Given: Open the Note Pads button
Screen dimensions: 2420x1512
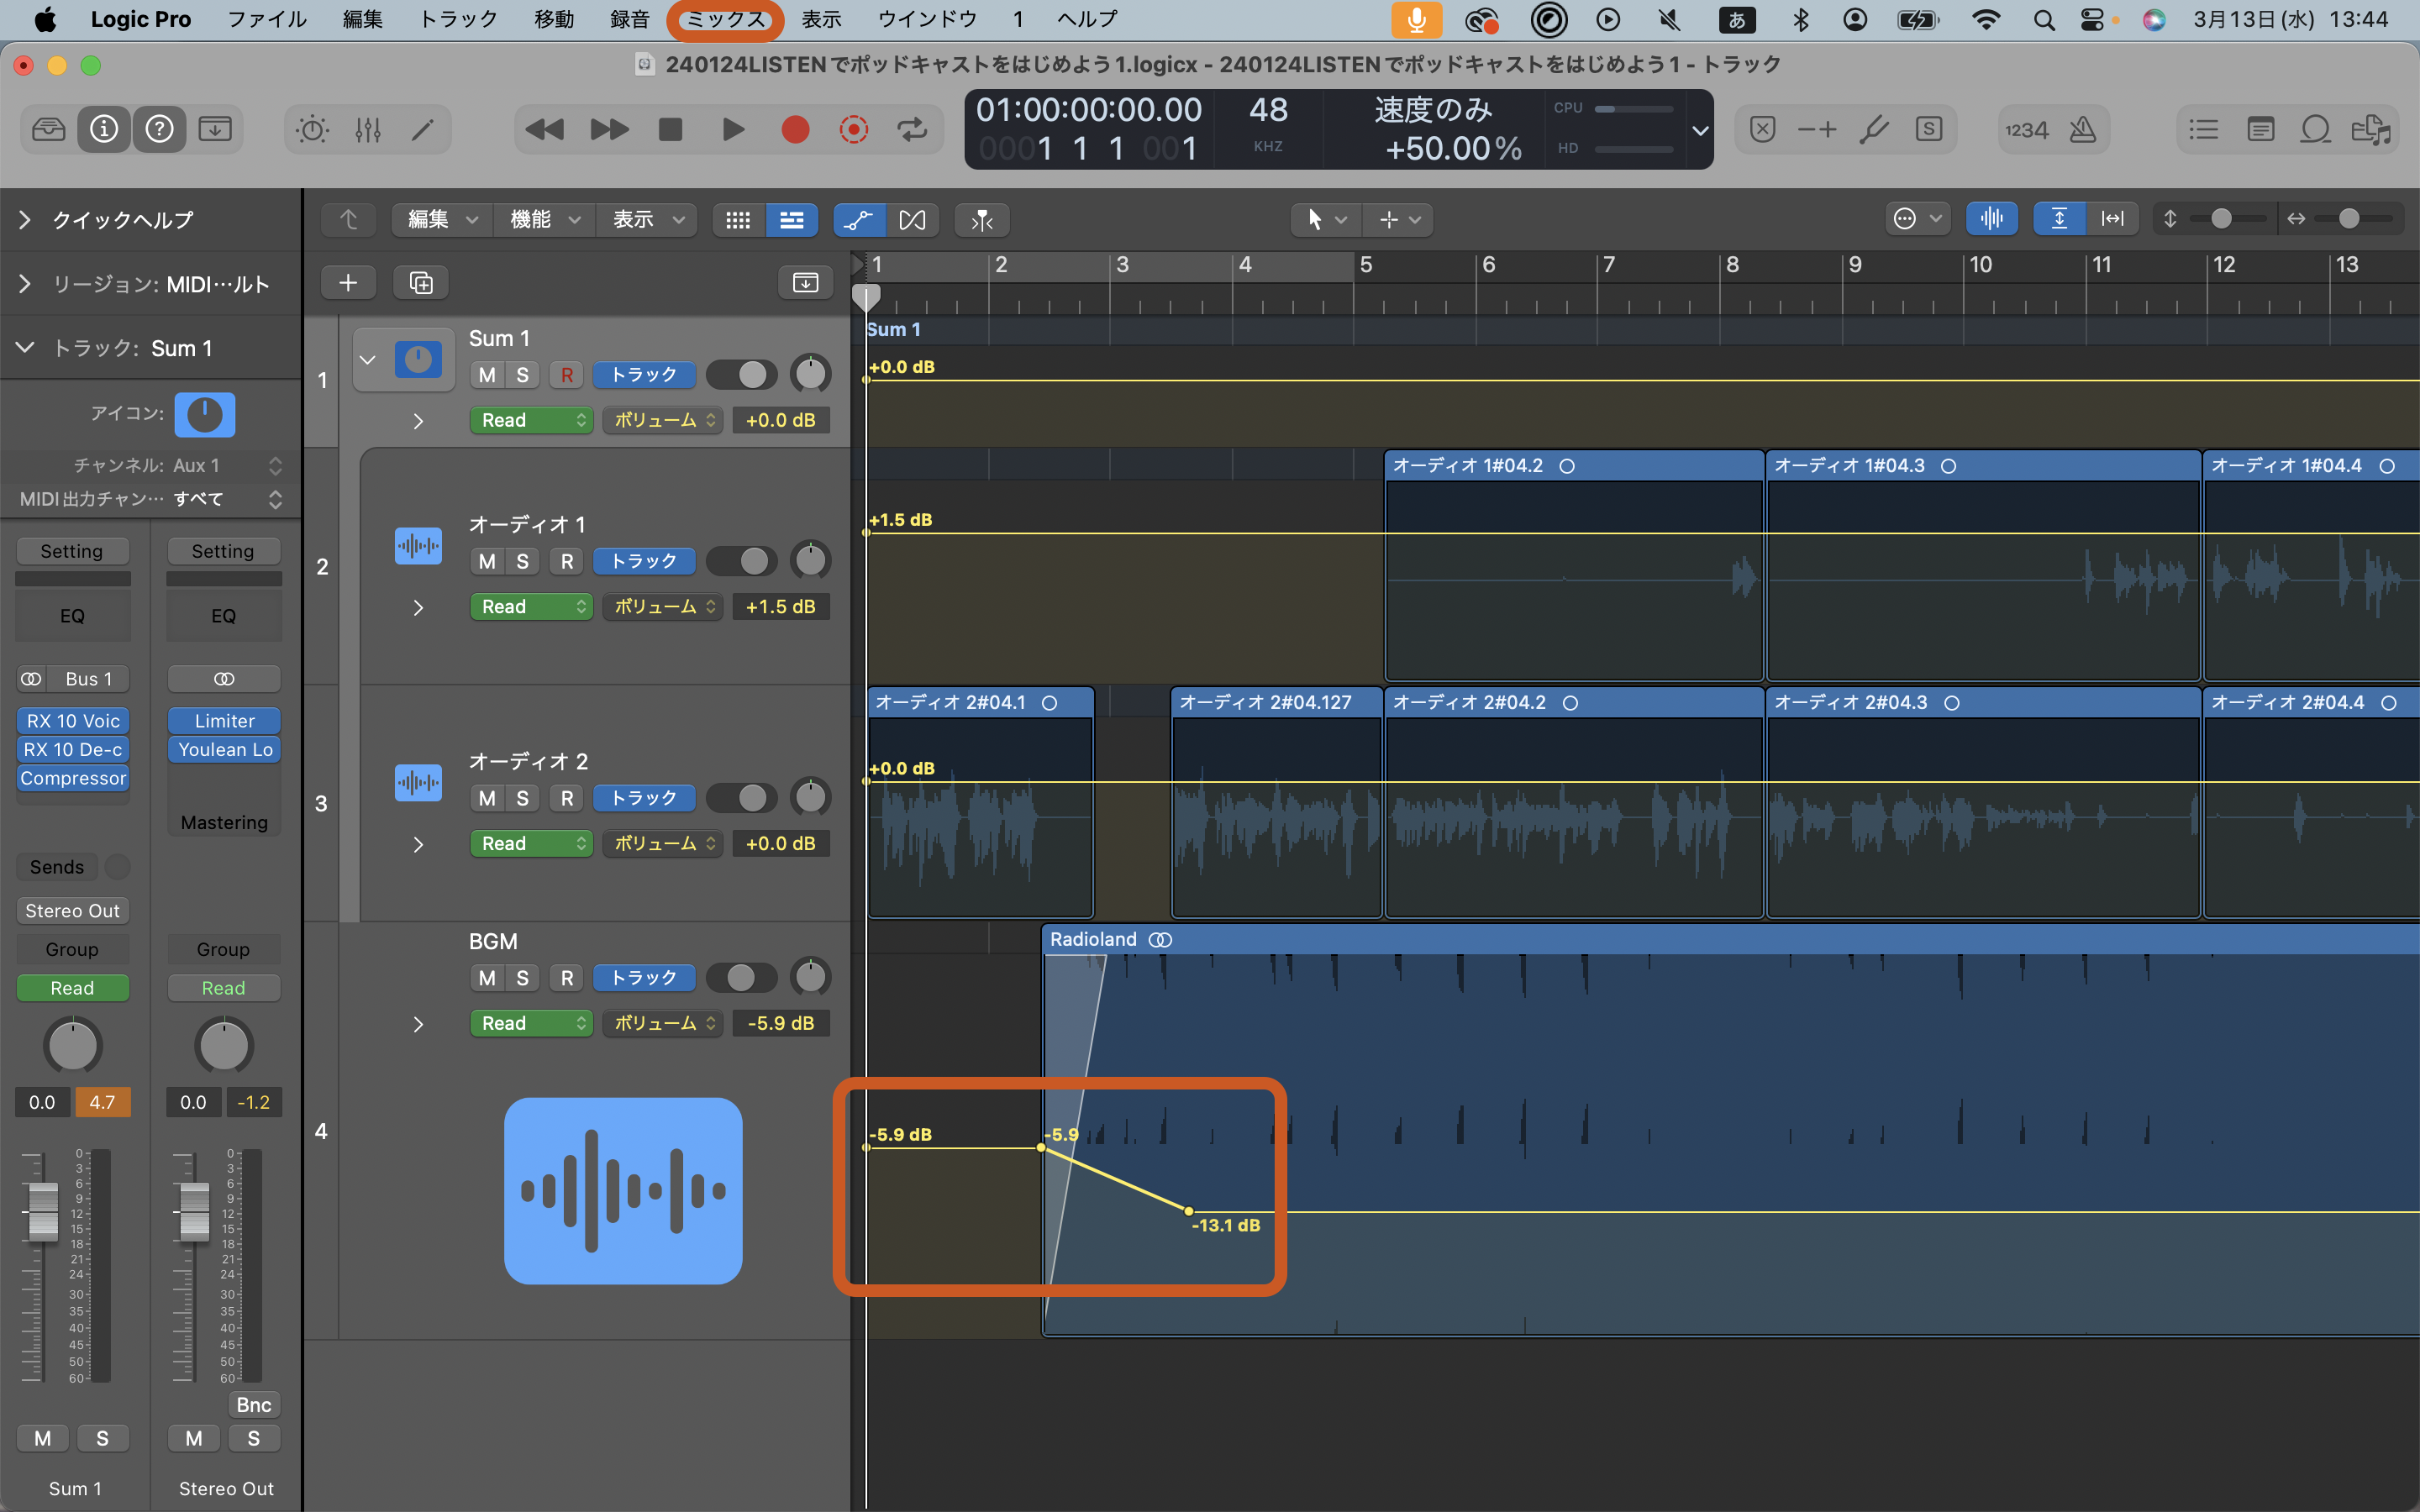Looking at the screenshot, I should 2260,130.
